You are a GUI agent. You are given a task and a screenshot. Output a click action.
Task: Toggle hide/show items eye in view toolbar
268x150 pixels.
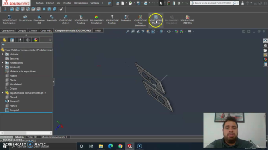pyautogui.click(x=169, y=32)
